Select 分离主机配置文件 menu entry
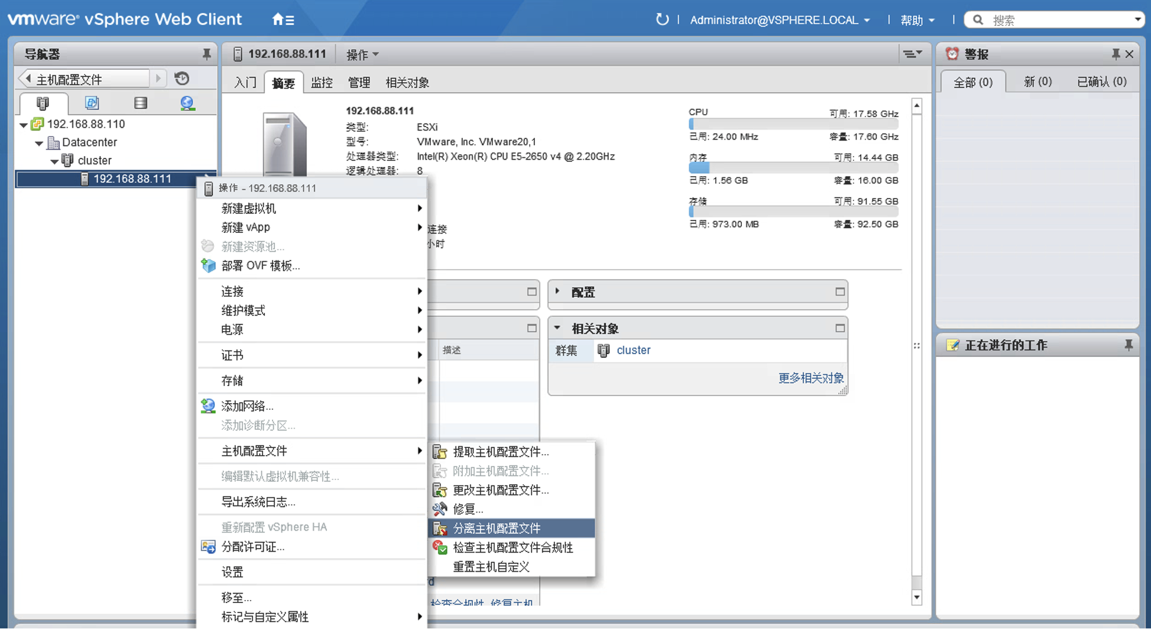 click(x=511, y=528)
